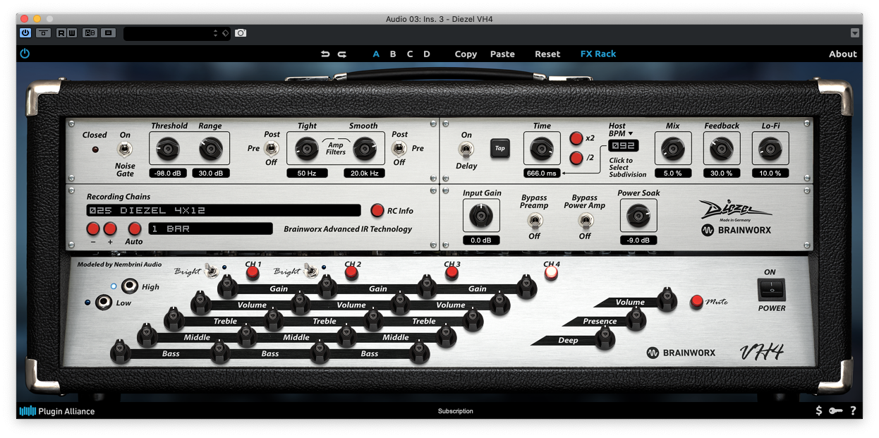Image resolution: width=879 pixels, height=438 pixels.
Task: Click the Reset button
Action: [547, 54]
